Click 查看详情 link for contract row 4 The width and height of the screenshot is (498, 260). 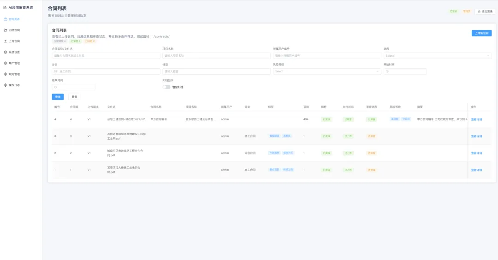coord(476,119)
